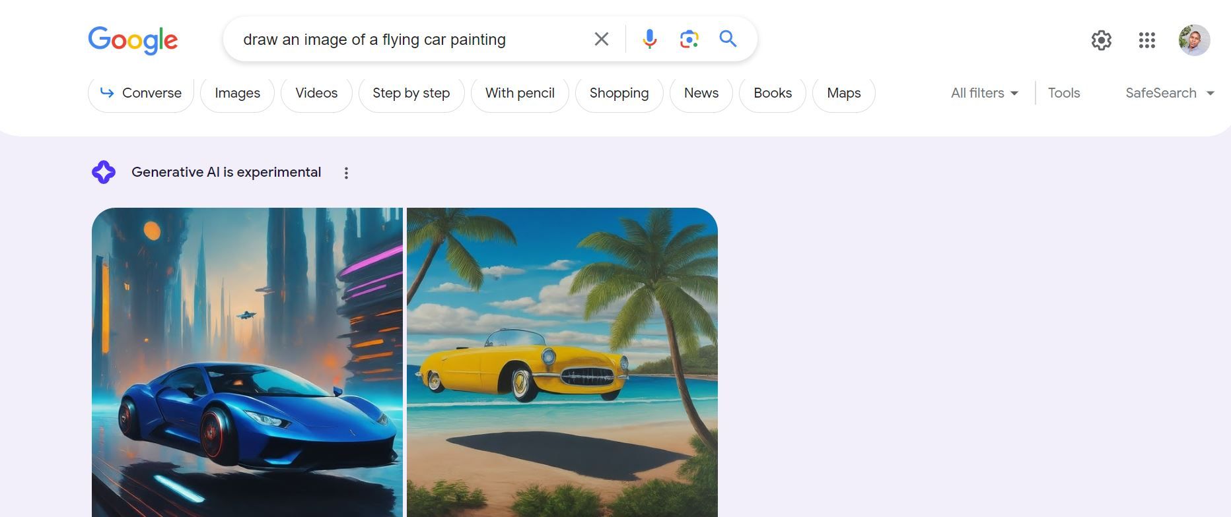Screen dimensions: 1231x517
Task: Click the profile avatar picture
Action: click(1194, 40)
